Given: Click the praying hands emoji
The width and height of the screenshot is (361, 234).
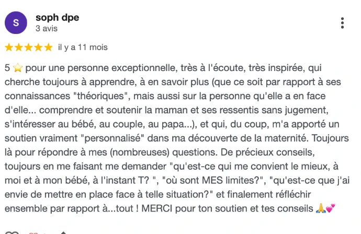Looking at the screenshot, I should tap(321, 208).
